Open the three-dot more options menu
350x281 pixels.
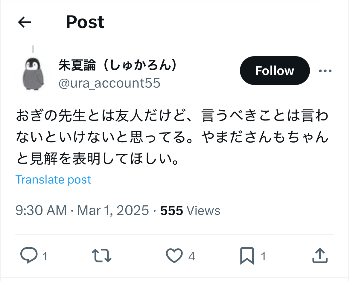(x=325, y=71)
